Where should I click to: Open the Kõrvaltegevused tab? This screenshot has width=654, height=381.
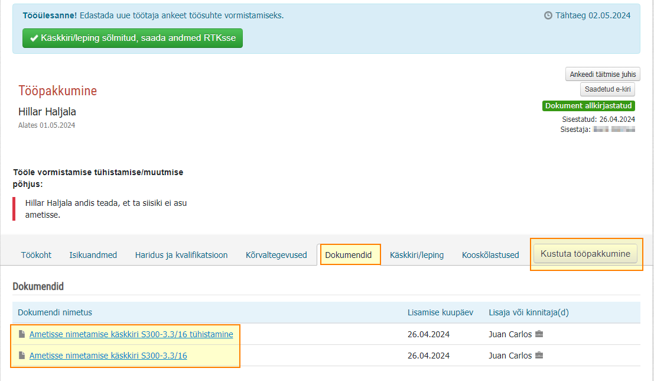coord(276,255)
